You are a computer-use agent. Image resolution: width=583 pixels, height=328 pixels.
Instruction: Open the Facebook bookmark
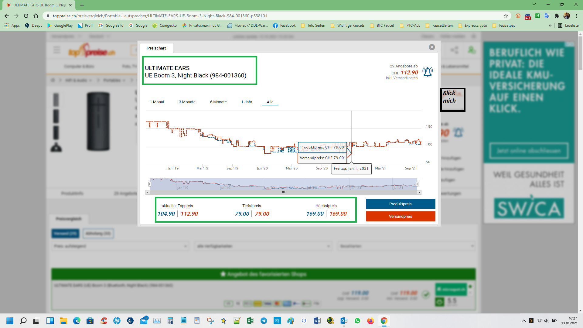point(284,26)
